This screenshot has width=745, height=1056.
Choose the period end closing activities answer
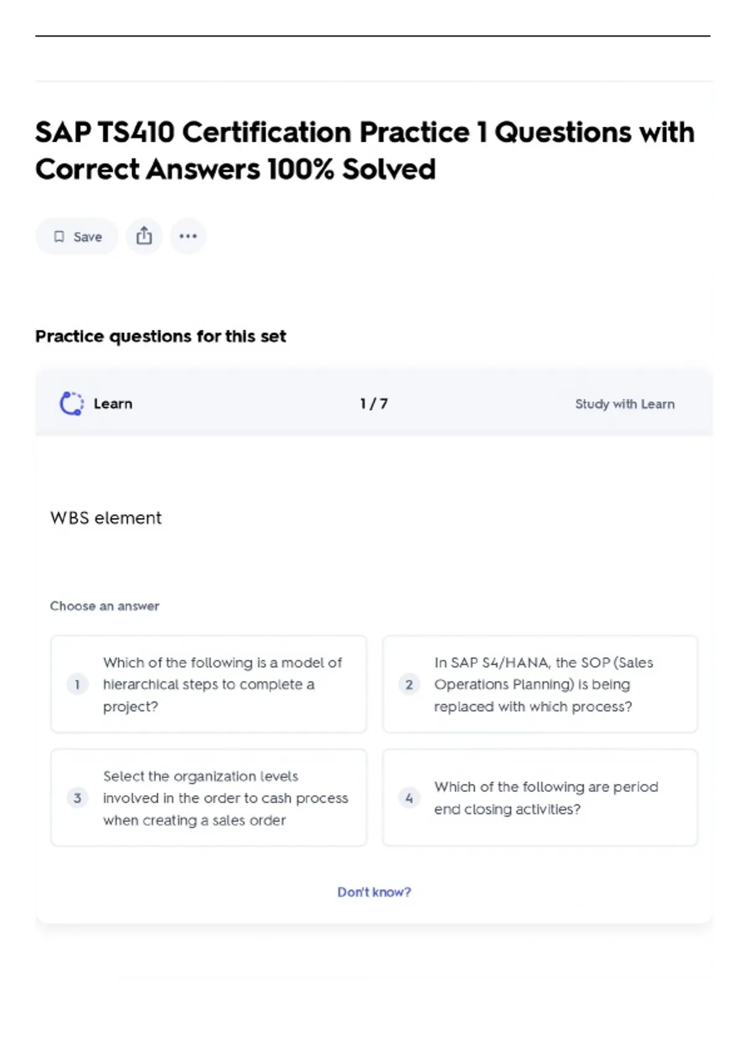coord(546,798)
